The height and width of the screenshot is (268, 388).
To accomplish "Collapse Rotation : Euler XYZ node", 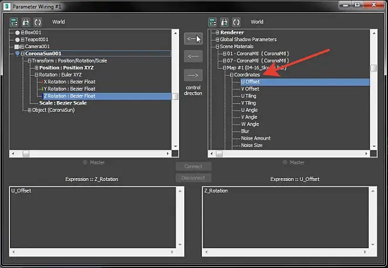I will pyautogui.click(x=36, y=75).
